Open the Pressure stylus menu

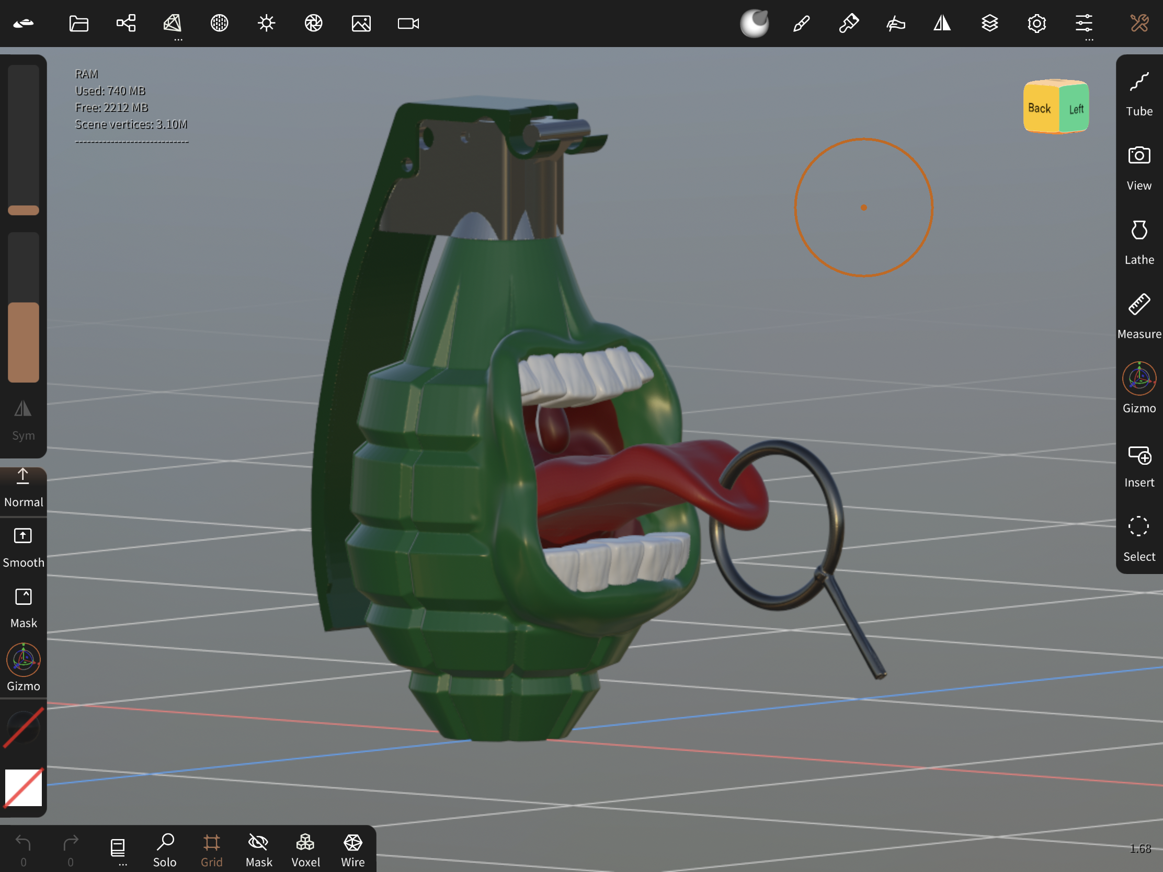pyautogui.click(x=895, y=23)
